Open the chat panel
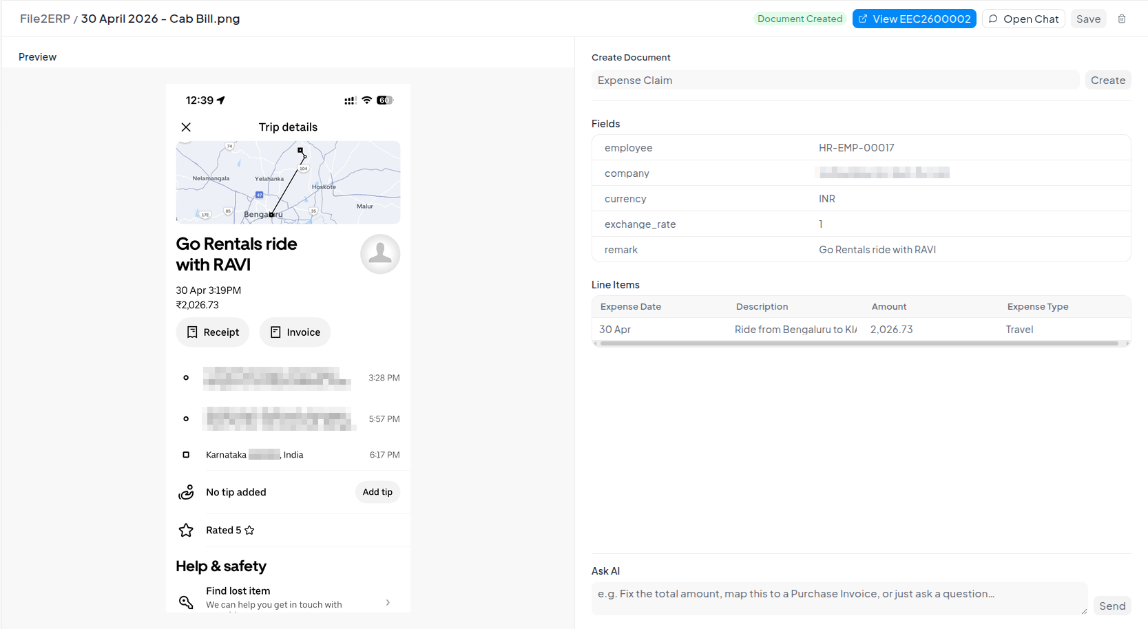The image size is (1148, 629). point(1023,19)
